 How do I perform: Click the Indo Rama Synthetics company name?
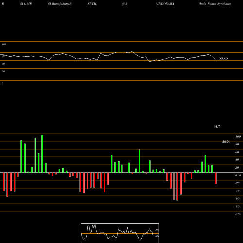click(215, 4)
